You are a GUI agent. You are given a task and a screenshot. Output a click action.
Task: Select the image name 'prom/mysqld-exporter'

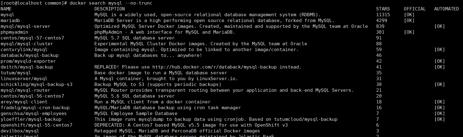coord(28,61)
